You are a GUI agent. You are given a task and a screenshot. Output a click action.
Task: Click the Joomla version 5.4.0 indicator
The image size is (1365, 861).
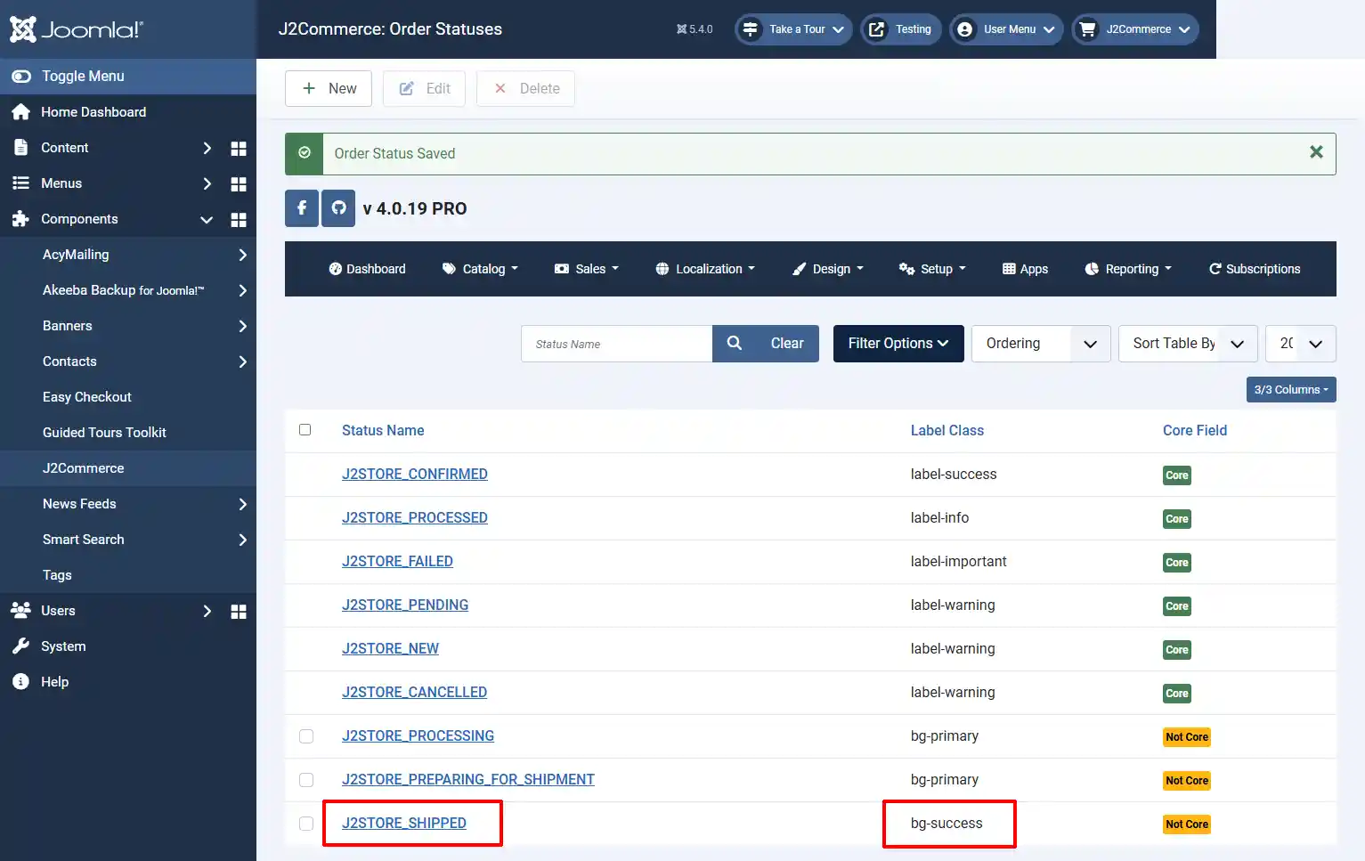[x=695, y=29]
